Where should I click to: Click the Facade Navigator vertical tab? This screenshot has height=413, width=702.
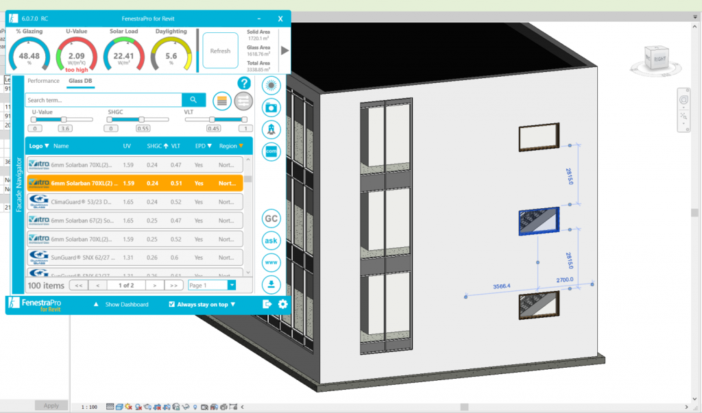pos(19,184)
